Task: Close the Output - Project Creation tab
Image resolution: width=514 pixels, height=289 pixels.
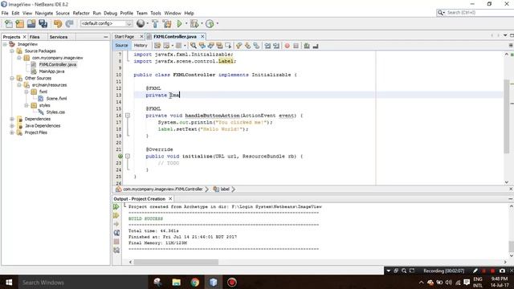Action: click(x=170, y=199)
